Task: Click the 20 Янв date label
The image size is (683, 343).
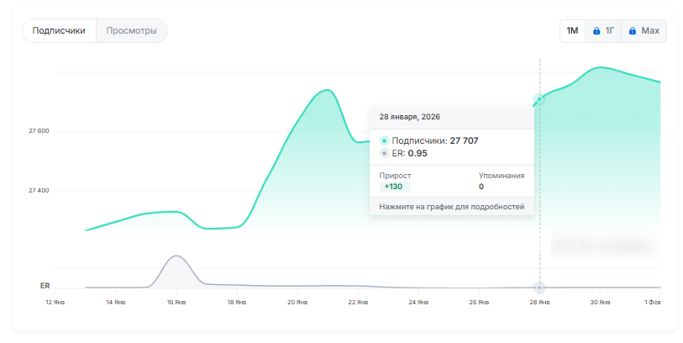Action: (297, 303)
